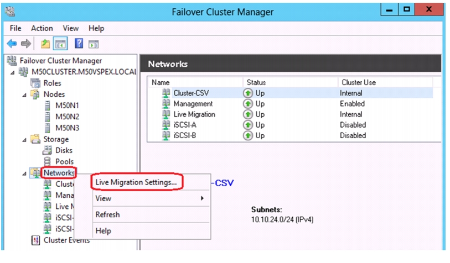Image resolution: width=450 pixels, height=263 pixels.
Task: Click the Enabled cluster use cell for Management
Action: coord(352,104)
